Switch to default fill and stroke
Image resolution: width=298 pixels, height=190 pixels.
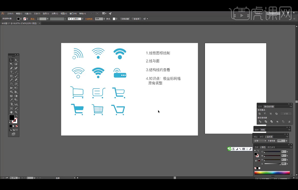click(x=10, y=122)
